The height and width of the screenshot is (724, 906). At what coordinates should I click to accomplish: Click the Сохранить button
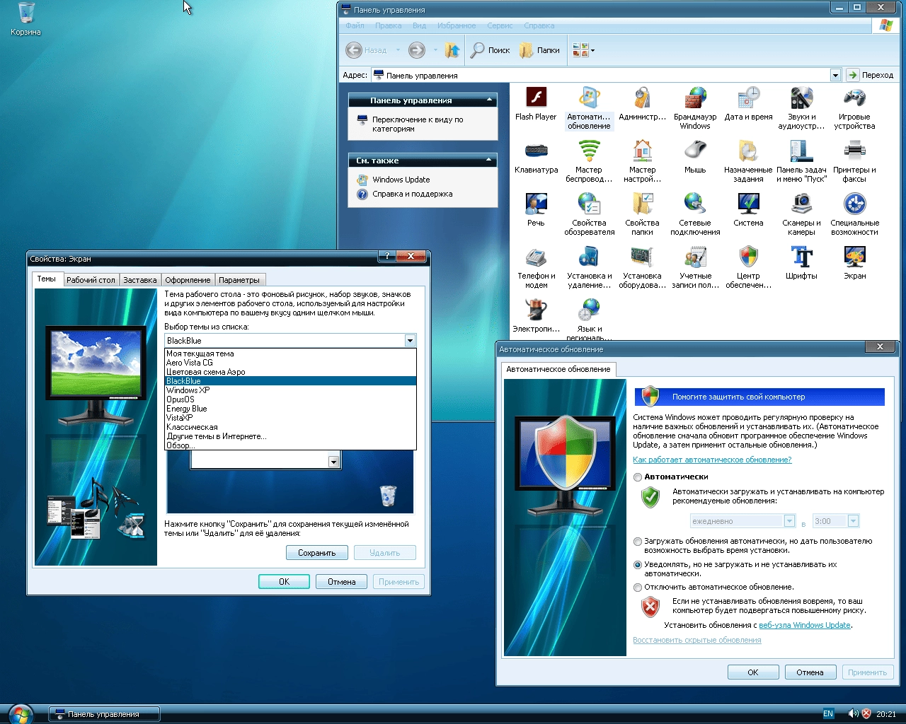(x=316, y=552)
